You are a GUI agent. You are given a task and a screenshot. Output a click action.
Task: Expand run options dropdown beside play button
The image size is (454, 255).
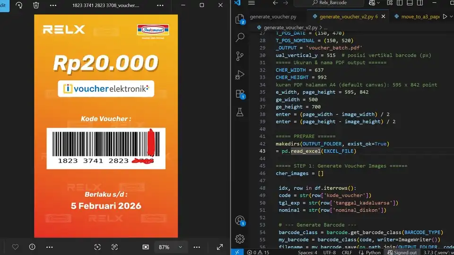pyautogui.click(x=451, y=17)
